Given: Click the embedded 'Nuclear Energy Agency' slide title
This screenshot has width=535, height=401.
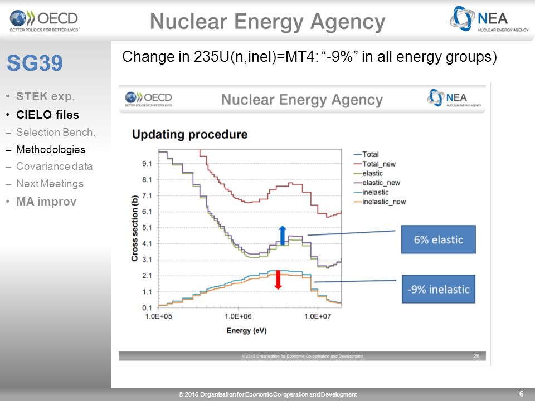Looking at the screenshot, I should [302, 100].
